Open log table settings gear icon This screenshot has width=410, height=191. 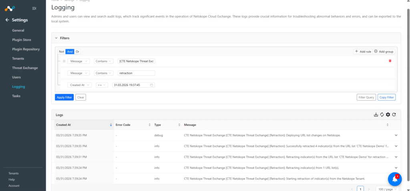[x=388, y=115]
